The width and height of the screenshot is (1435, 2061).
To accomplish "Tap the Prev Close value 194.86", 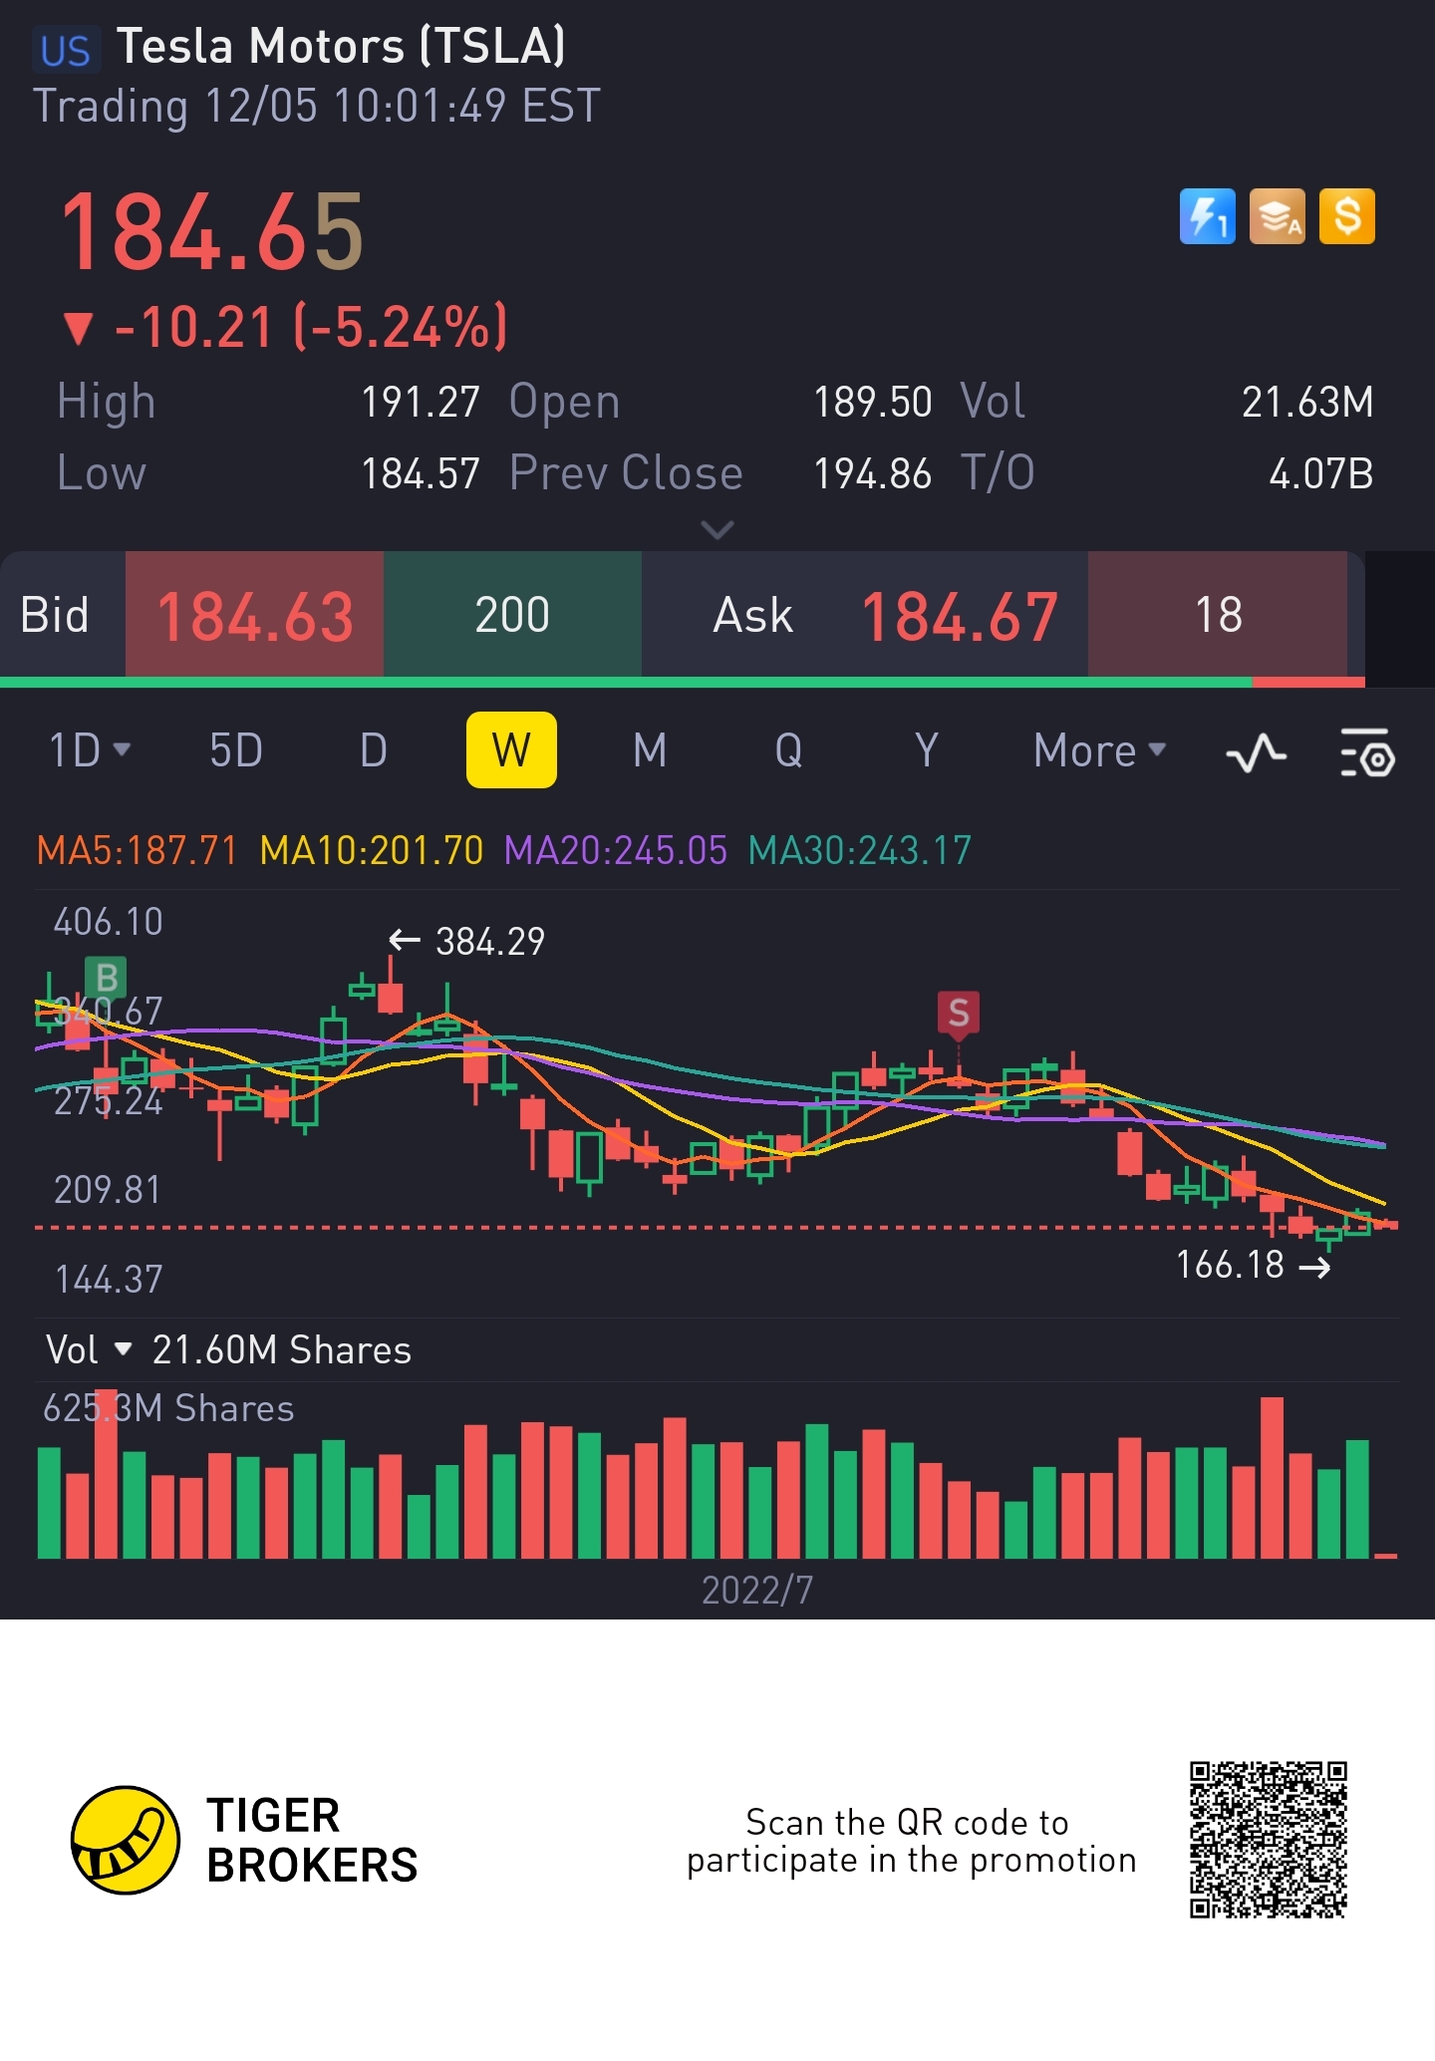I will (873, 474).
